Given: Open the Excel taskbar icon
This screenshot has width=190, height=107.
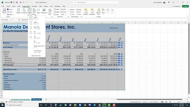Looking at the screenshot, I should coord(104,105).
